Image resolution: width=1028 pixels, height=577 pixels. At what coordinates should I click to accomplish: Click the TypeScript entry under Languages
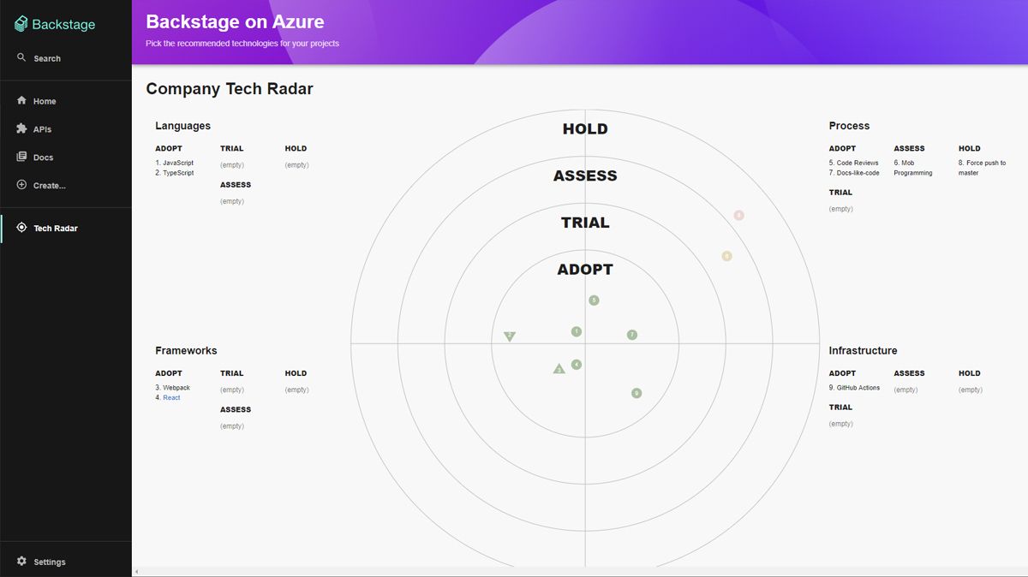[178, 173]
